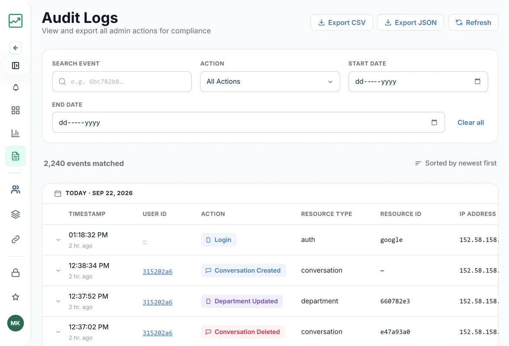Click the Department Updated badge
The width and height of the screenshot is (509, 346).
pos(242,301)
